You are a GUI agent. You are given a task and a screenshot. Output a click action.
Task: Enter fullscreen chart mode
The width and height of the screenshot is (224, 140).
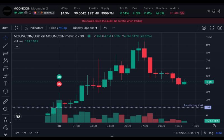click(212, 28)
